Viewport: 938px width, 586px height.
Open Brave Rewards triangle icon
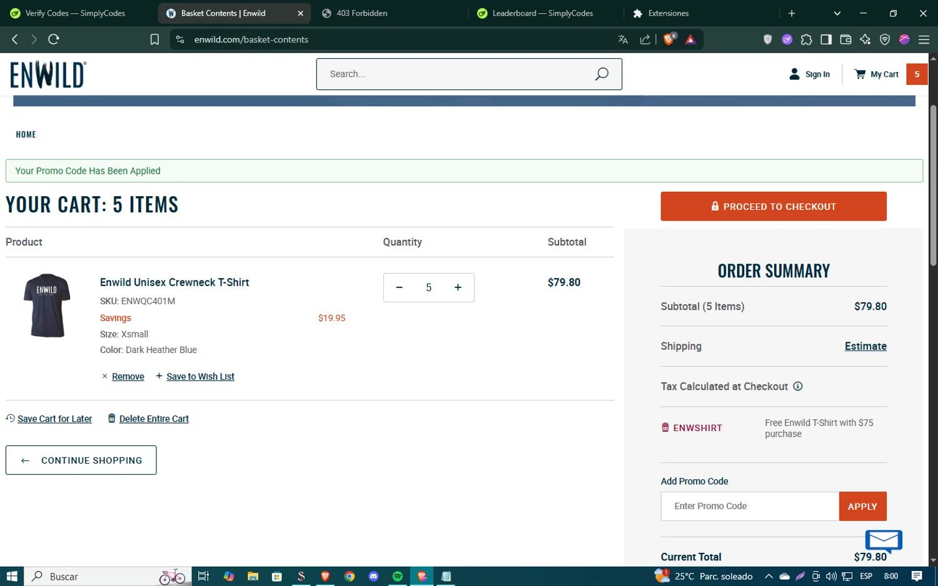(x=690, y=39)
